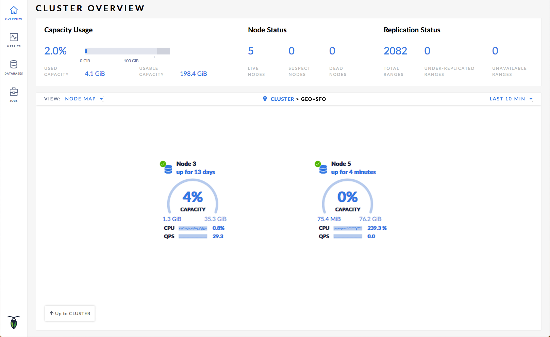Click Node 5's 0% capacity gauge
The image size is (550, 337).
pos(347,197)
